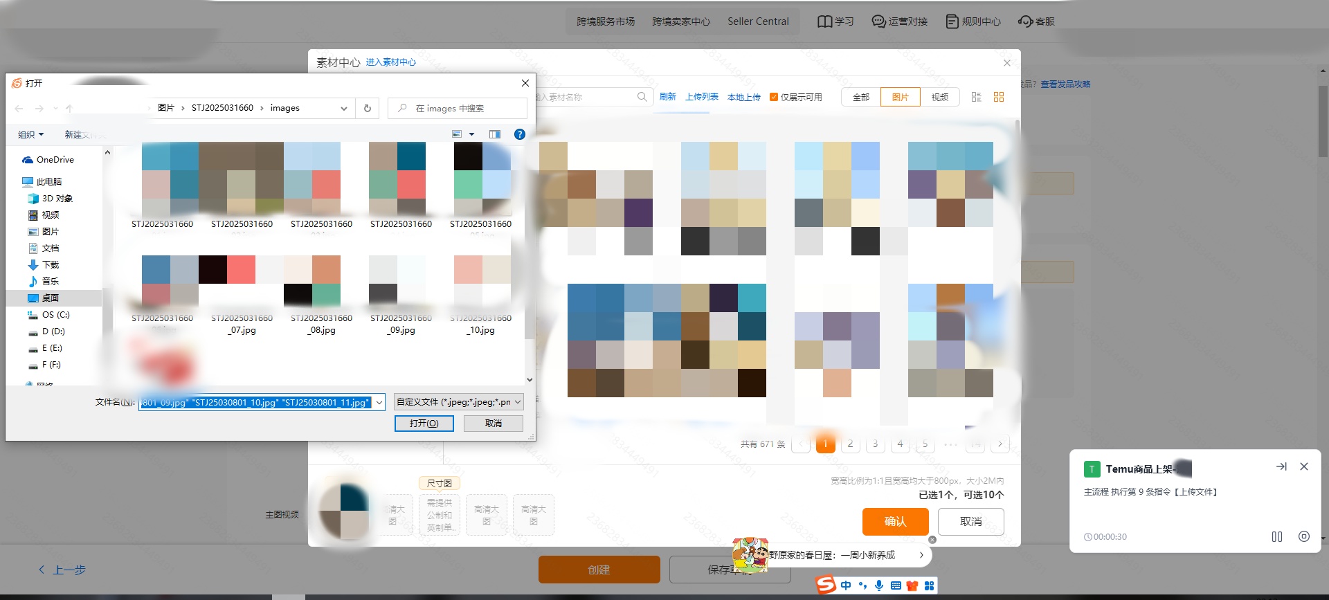The width and height of the screenshot is (1329, 600).
Task: Open Sogou toolbox grid icon
Action: coord(929,585)
